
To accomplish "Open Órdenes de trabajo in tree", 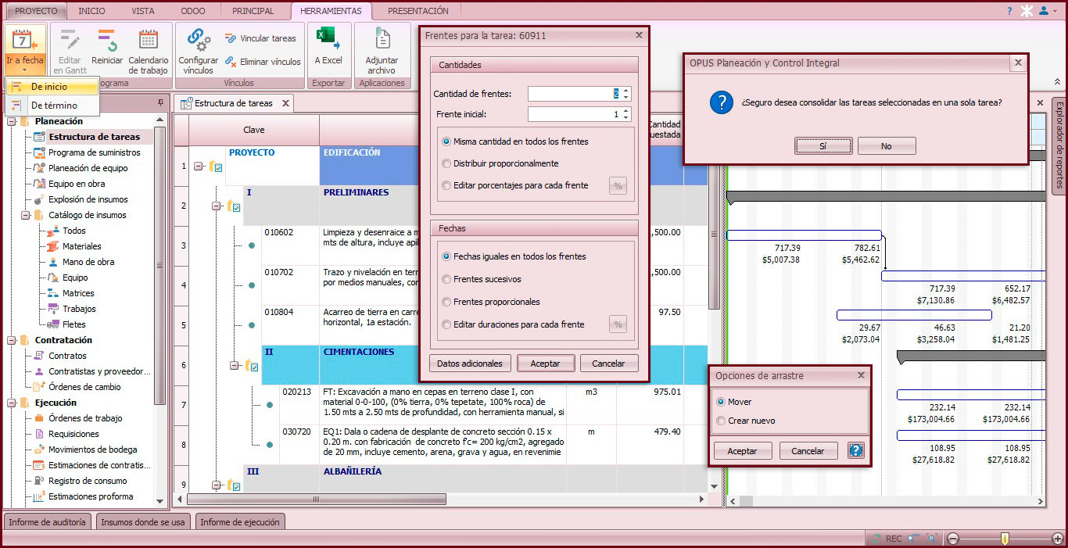I will pos(85,418).
